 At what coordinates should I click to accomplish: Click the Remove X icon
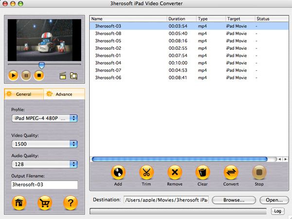(175, 172)
